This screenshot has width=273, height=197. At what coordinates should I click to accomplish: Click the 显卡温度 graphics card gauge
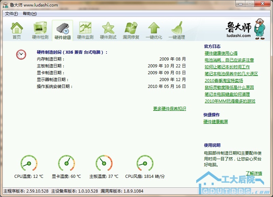[67, 163]
